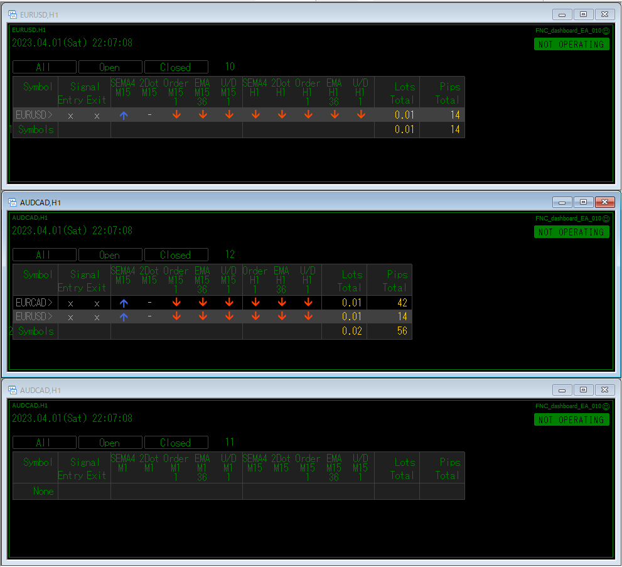Click the Pips Total value 56
The image size is (622, 567).
(x=402, y=331)
